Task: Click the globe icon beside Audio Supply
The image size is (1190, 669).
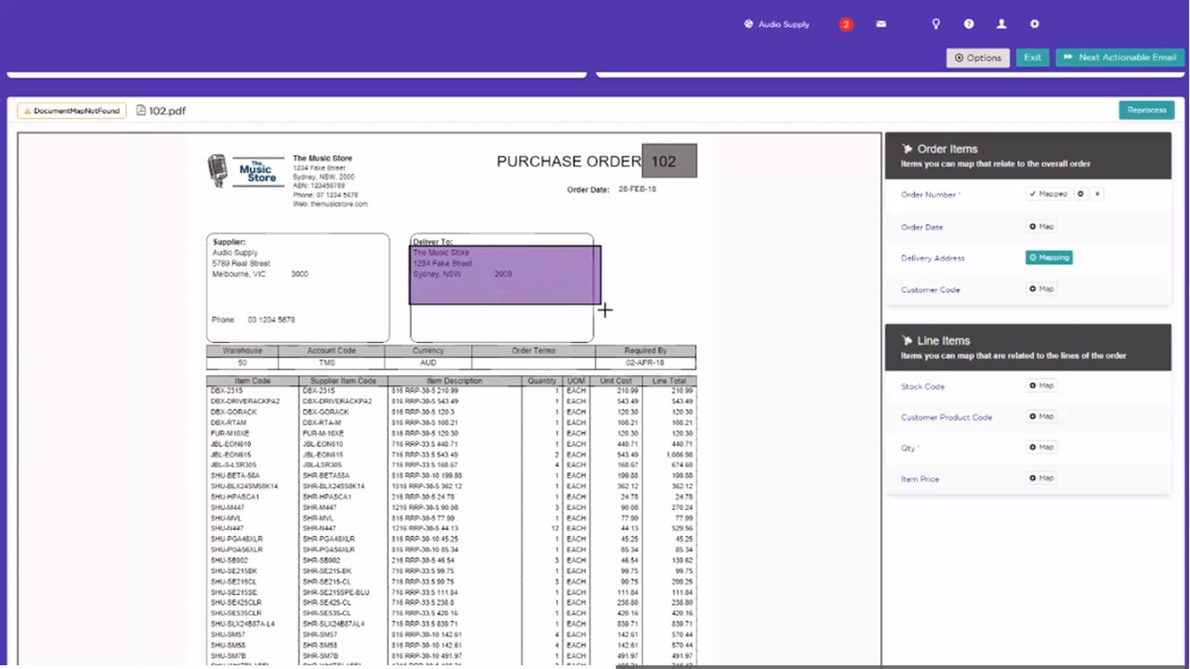Action: [748, 24]
